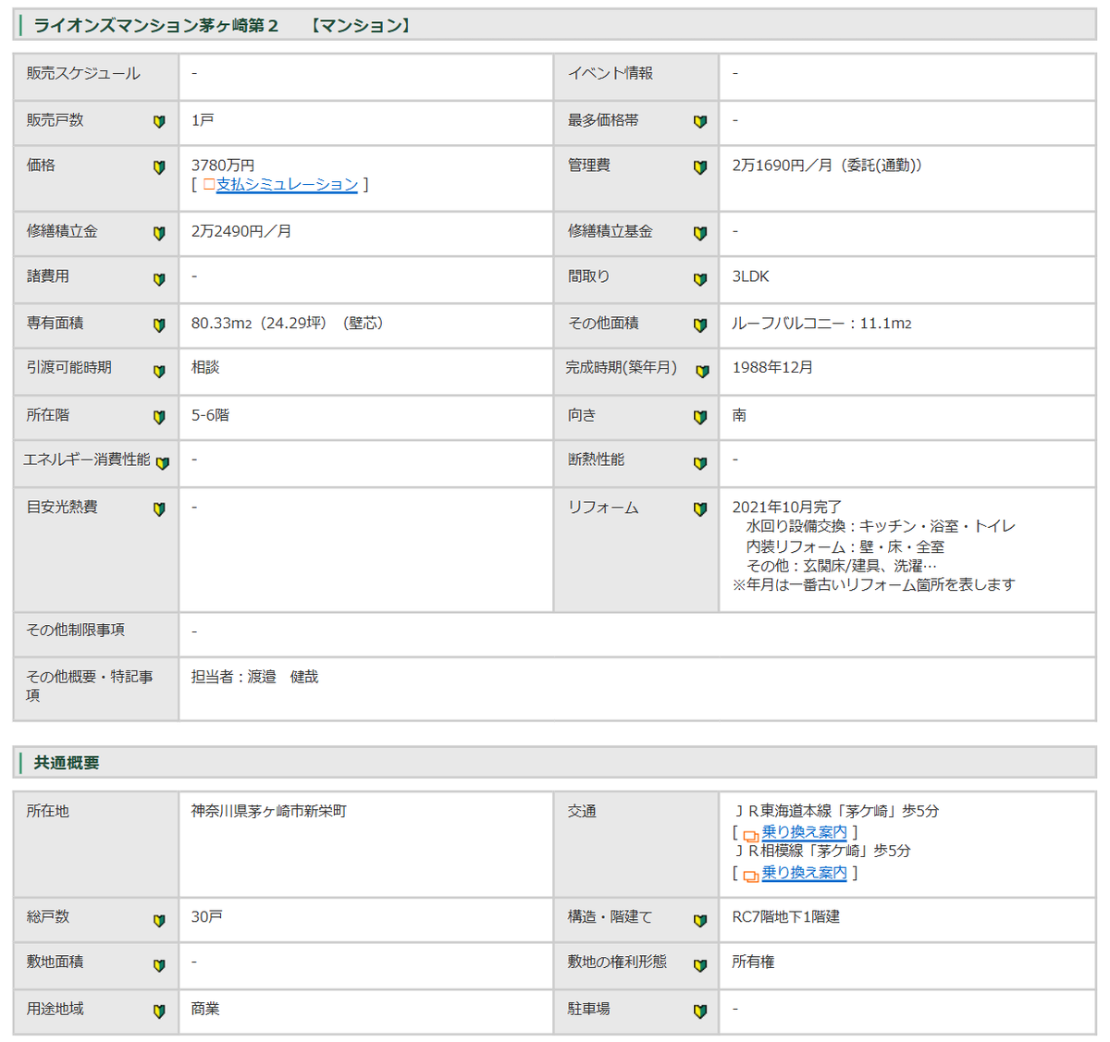
Task: Click the beginner-mark icon beside 総戸数
Action: click(x=159, y=920)
